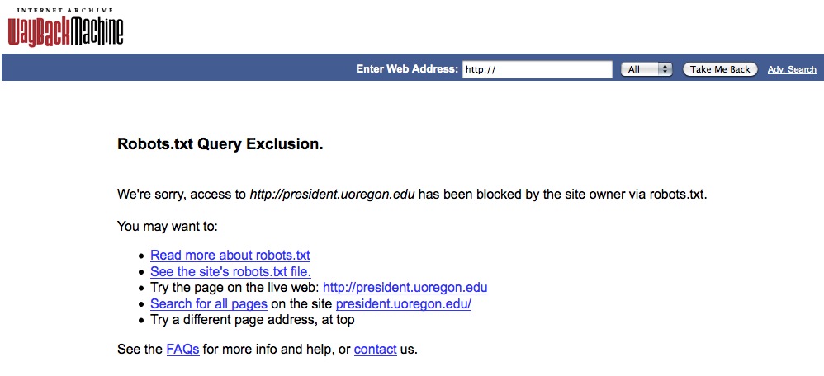Click the You may want to text
Screen dimensions: 824x376
tap(167, 227)
